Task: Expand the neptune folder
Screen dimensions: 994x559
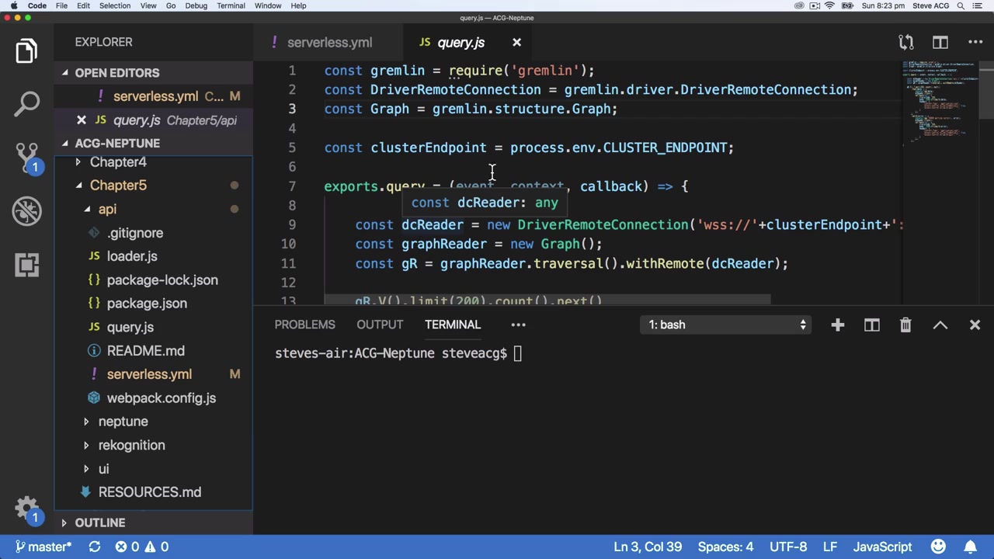Action: pos(123,422)
